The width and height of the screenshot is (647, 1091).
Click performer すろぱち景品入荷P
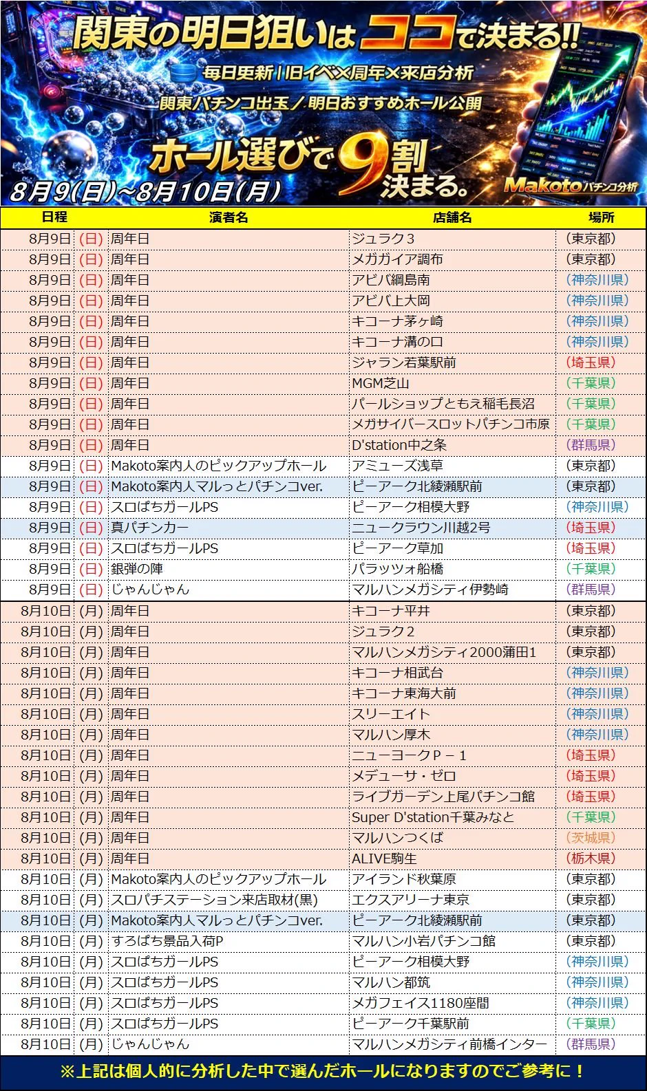pyautogui.click(x=167, y=941)
